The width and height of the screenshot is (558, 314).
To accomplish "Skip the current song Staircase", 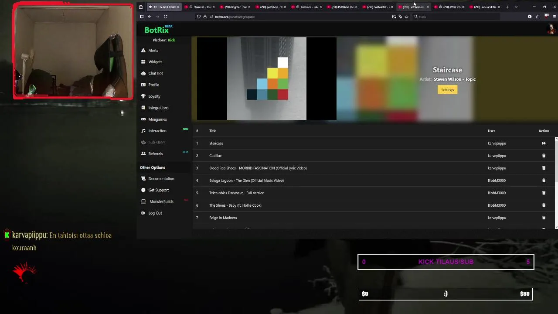I will click(x=544, y=143).
